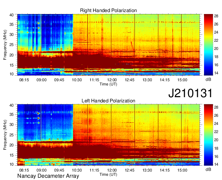Image resolution: width=222 pixels, height=180 pixels.
Task: Click "dB" label under the Right Handed colorbar
Action: [x=208, y=80]
